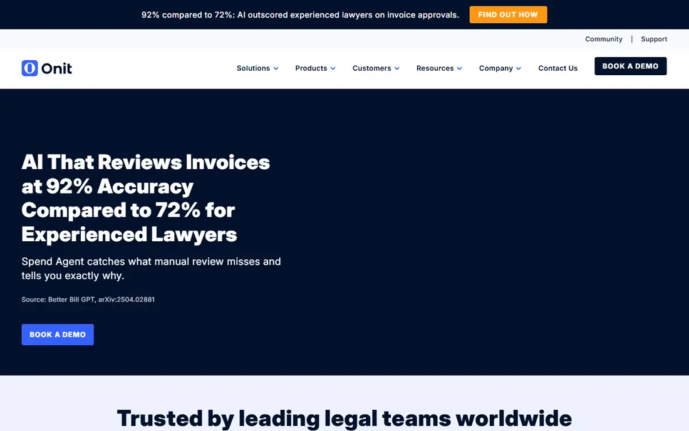The height and width of the screenshot is (431, 689).
Task: Click Book a Demo in the header
Action: (630, 66)
